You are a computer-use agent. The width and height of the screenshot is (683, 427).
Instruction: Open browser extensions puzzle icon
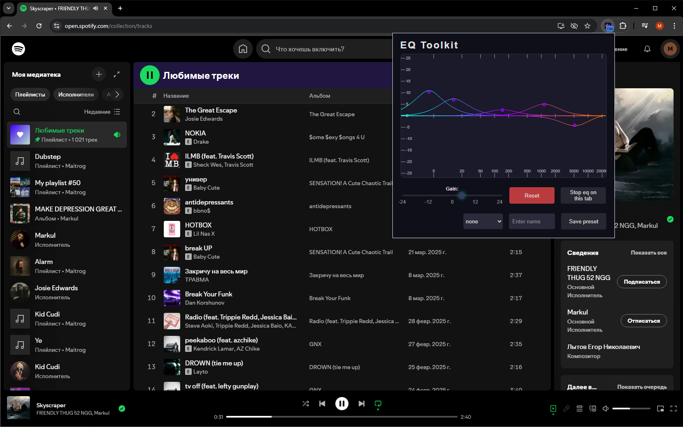(x=623, y=26)
